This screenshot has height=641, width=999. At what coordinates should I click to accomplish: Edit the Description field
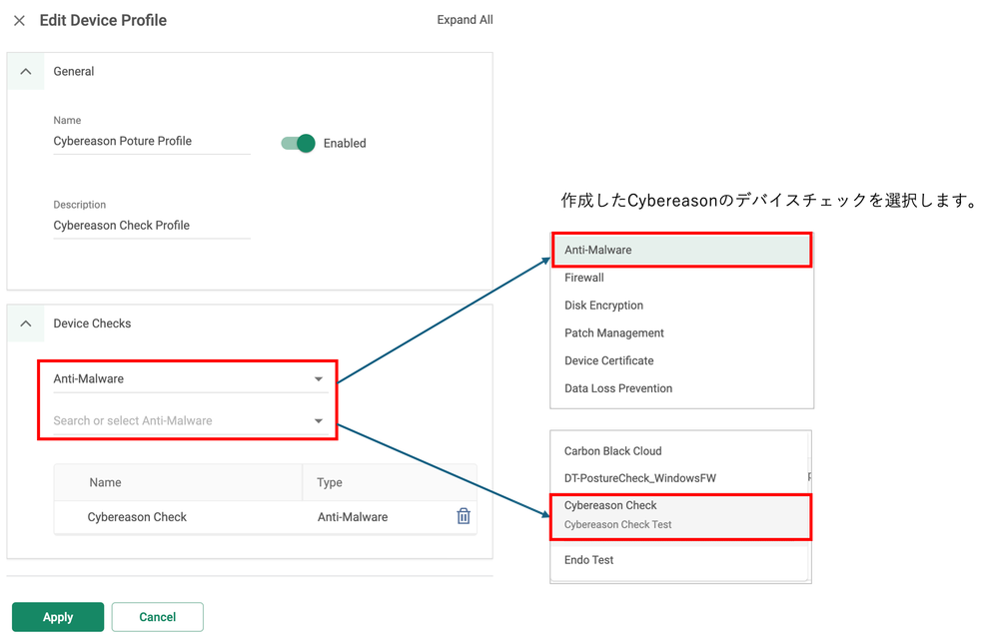pos(152,226)
